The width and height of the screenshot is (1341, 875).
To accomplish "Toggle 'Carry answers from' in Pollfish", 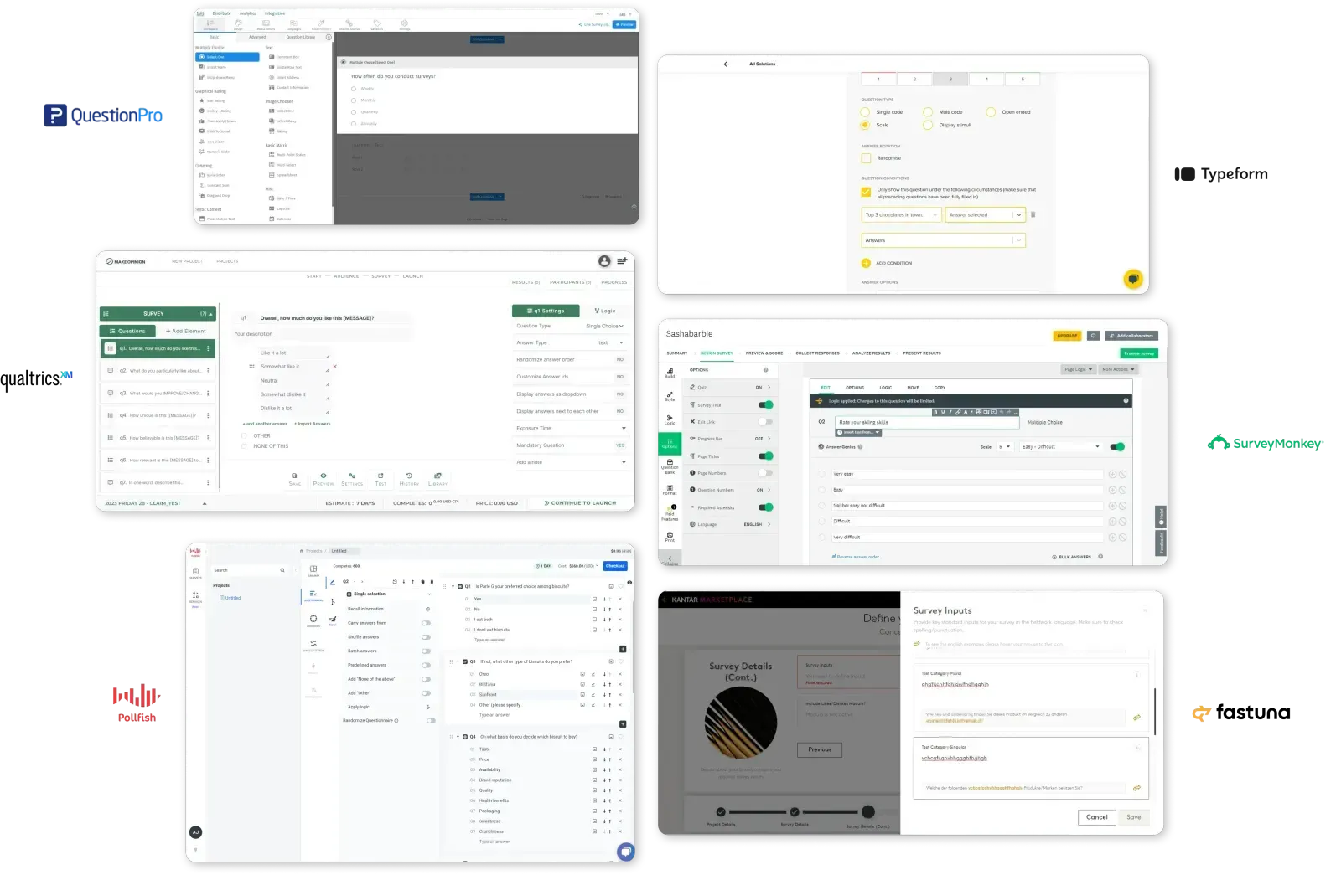I will (x=426, y=623).
